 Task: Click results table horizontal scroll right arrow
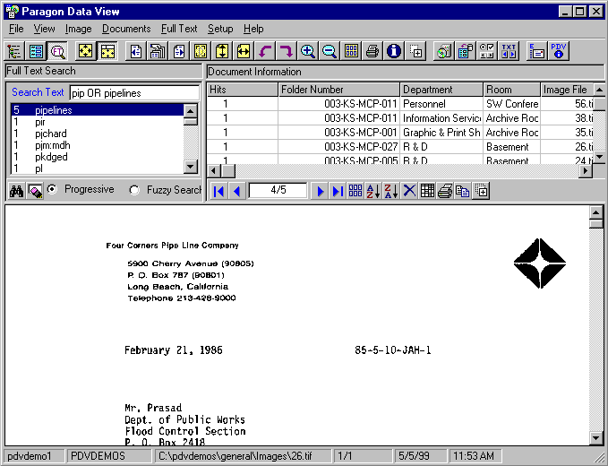point(586,171)
